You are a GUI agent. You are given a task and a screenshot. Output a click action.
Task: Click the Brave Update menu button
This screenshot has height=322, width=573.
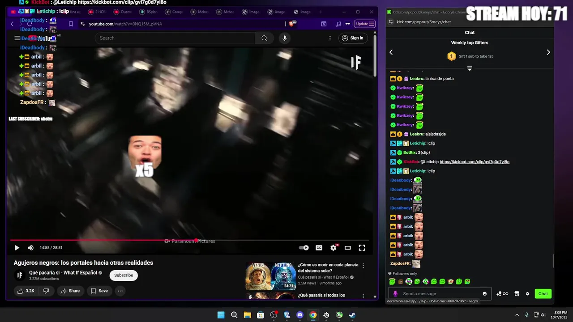pyautogui.click(x=364, y=24)
